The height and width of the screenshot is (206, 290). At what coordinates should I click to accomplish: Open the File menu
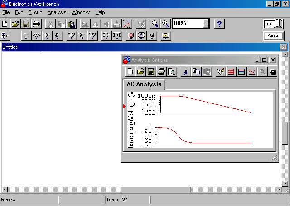click(6, 12)
